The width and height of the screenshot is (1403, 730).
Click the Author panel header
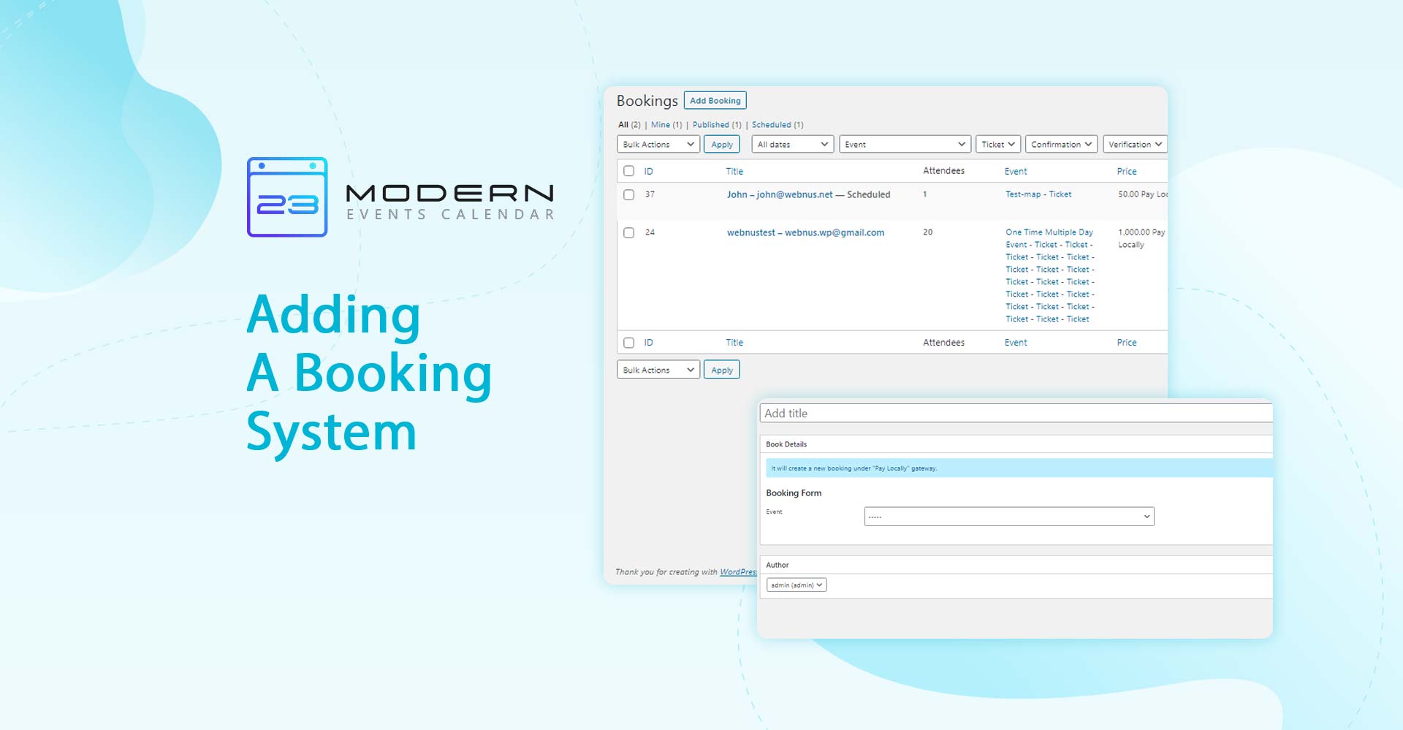click(x=1016, y=565)
